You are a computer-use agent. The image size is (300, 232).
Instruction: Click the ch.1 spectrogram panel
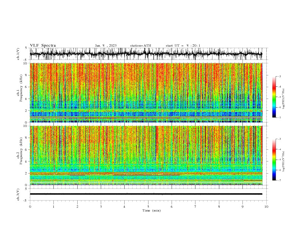[x=146, y=92]
